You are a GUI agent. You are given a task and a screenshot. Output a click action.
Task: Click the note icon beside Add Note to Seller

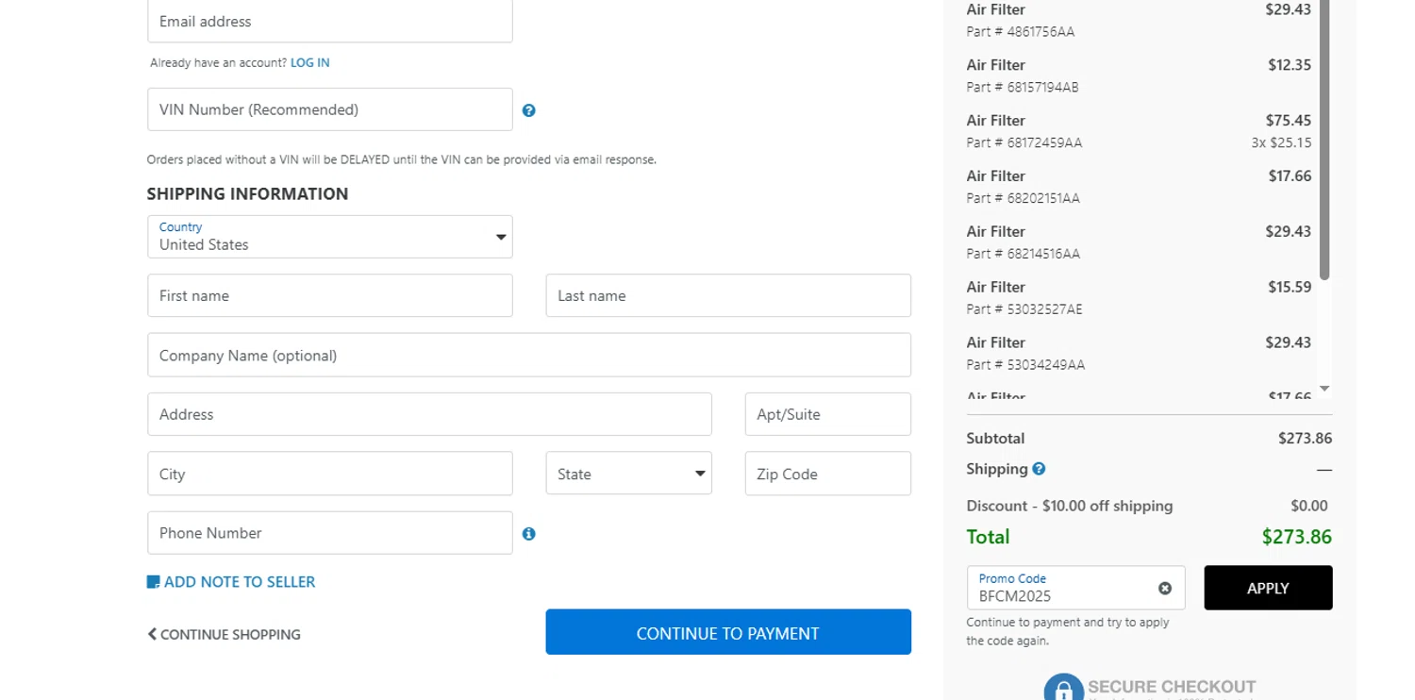(x=153, y=582)
